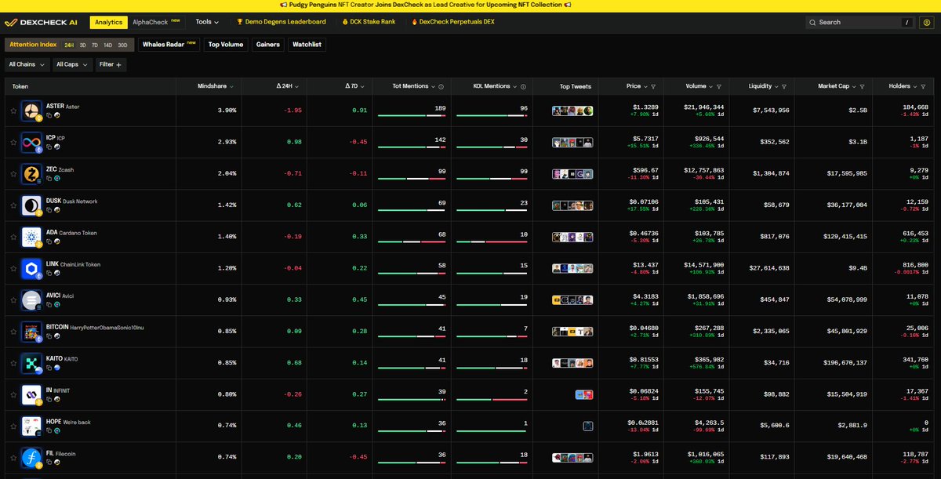The width and height of the screenshot is (941, 479).
Task: Switch to the Gainers tab
Action: pos(267,45)
